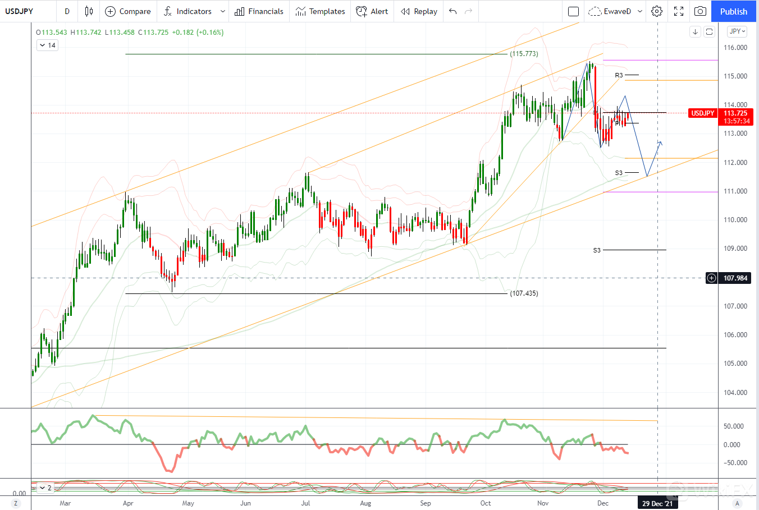Open the Alert creation tool
Screen dimensions: 759x510
point(372,11)
